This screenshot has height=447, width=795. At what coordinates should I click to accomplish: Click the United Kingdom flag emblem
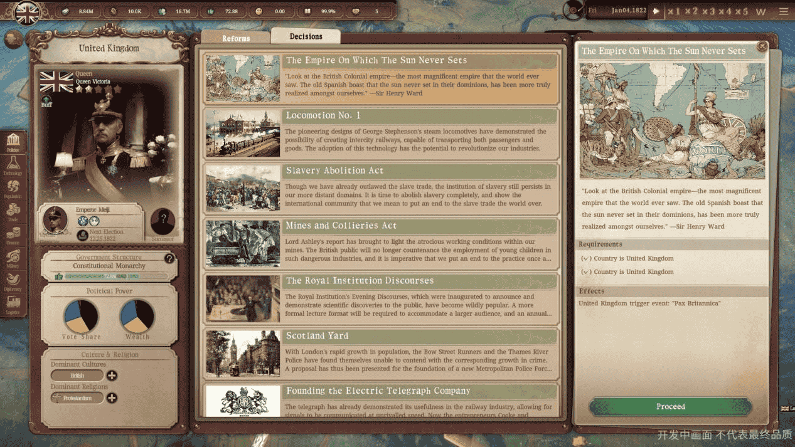(x=26, y=14)
